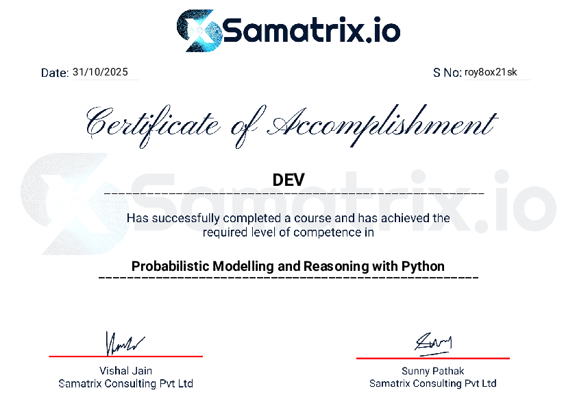Screen dimensions: 577x408
Task: Click Sunny Pathak's handwritten signature
Action: coord(433,344)
